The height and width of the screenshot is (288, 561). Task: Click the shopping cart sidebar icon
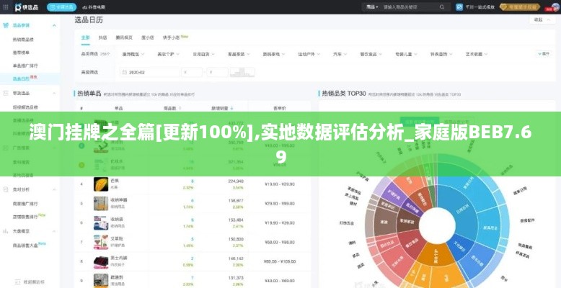pyautogui.click(x=6, y=25)
